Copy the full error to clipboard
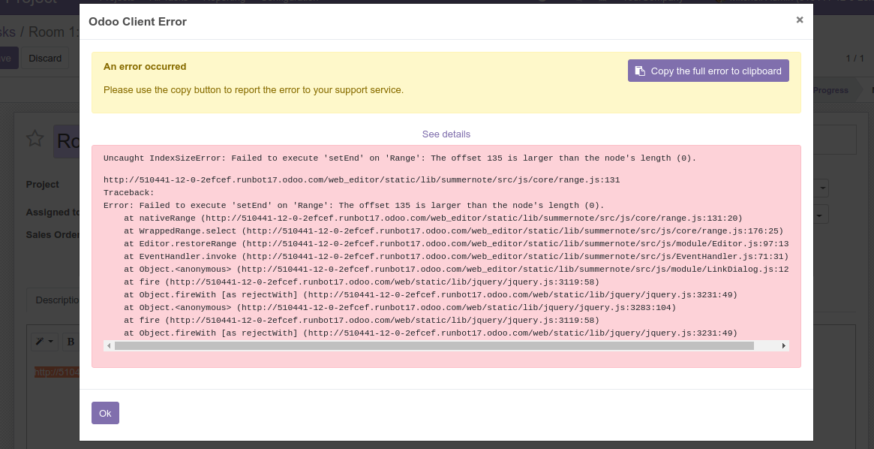Image resolution: width=874 pixels, height=449 pixels. click(x=708, y=71)
